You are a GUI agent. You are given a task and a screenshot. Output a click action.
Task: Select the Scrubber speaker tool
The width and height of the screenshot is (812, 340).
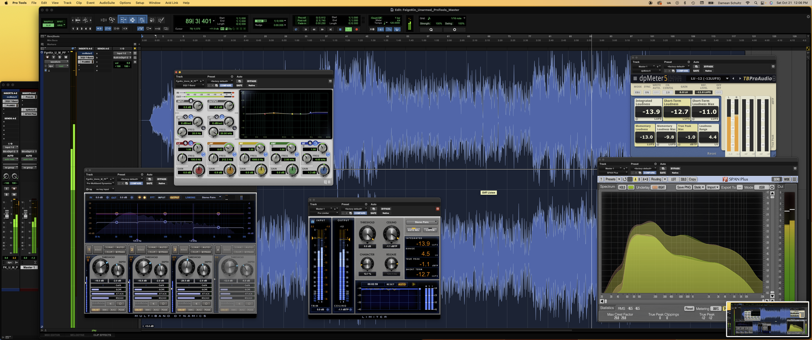click(x=152, y=20)
